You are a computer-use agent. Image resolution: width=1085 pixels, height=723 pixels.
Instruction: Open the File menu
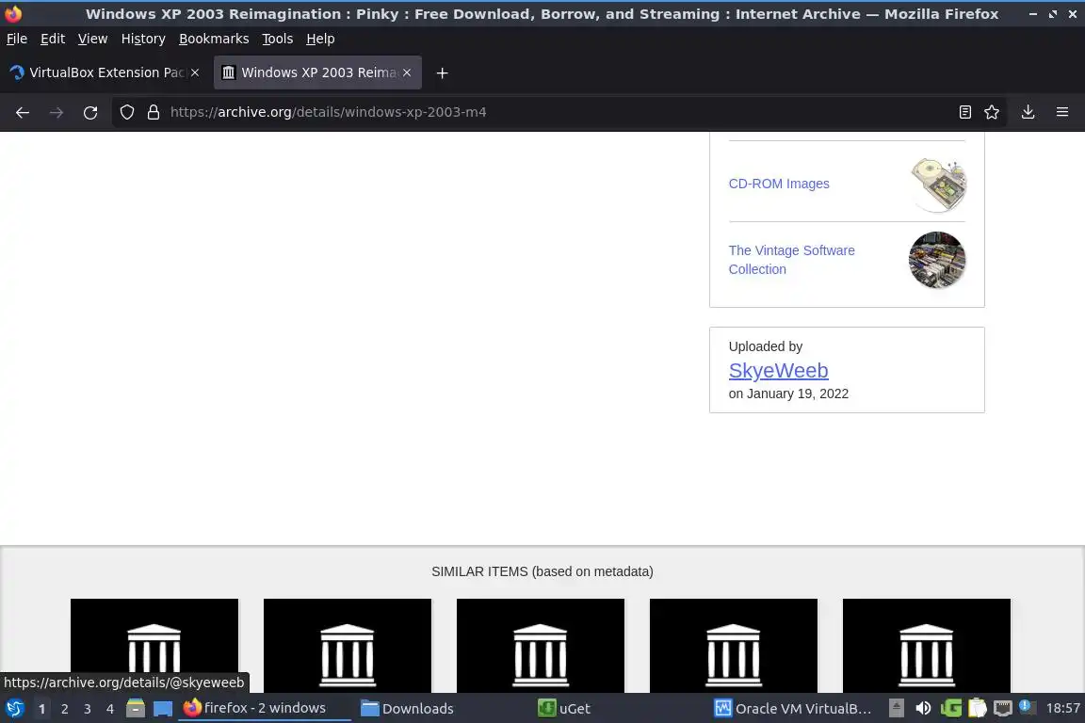pyautogui.click(x=17, y=39)
